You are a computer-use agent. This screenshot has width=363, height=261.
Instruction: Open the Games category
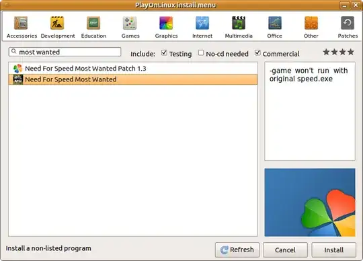[130, 28]
